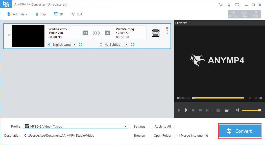Open profile Settings
The height and width of the screenshot is (145, 265).
[x=139, y=126]
